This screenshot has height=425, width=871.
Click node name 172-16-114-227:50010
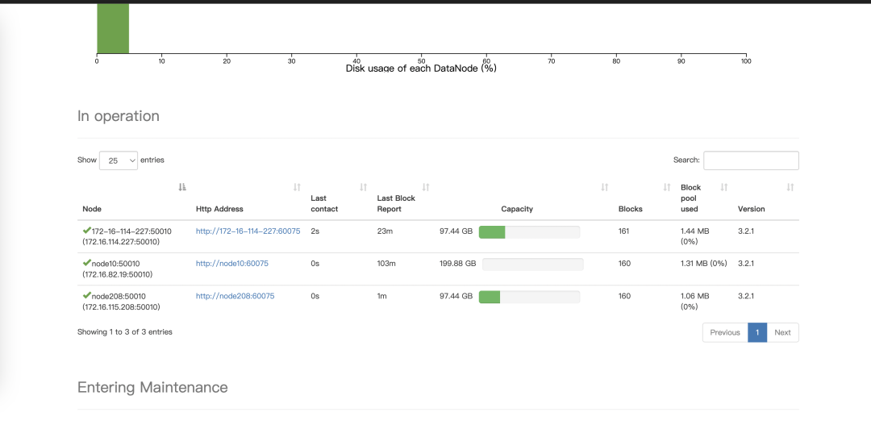tap(131, 231)
